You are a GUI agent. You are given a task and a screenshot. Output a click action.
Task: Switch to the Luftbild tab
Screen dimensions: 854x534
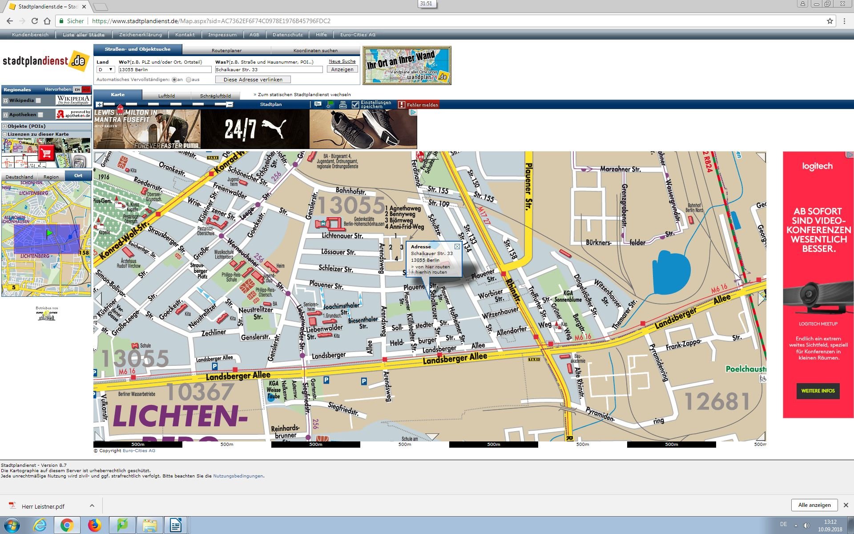(x=166, y=96)
